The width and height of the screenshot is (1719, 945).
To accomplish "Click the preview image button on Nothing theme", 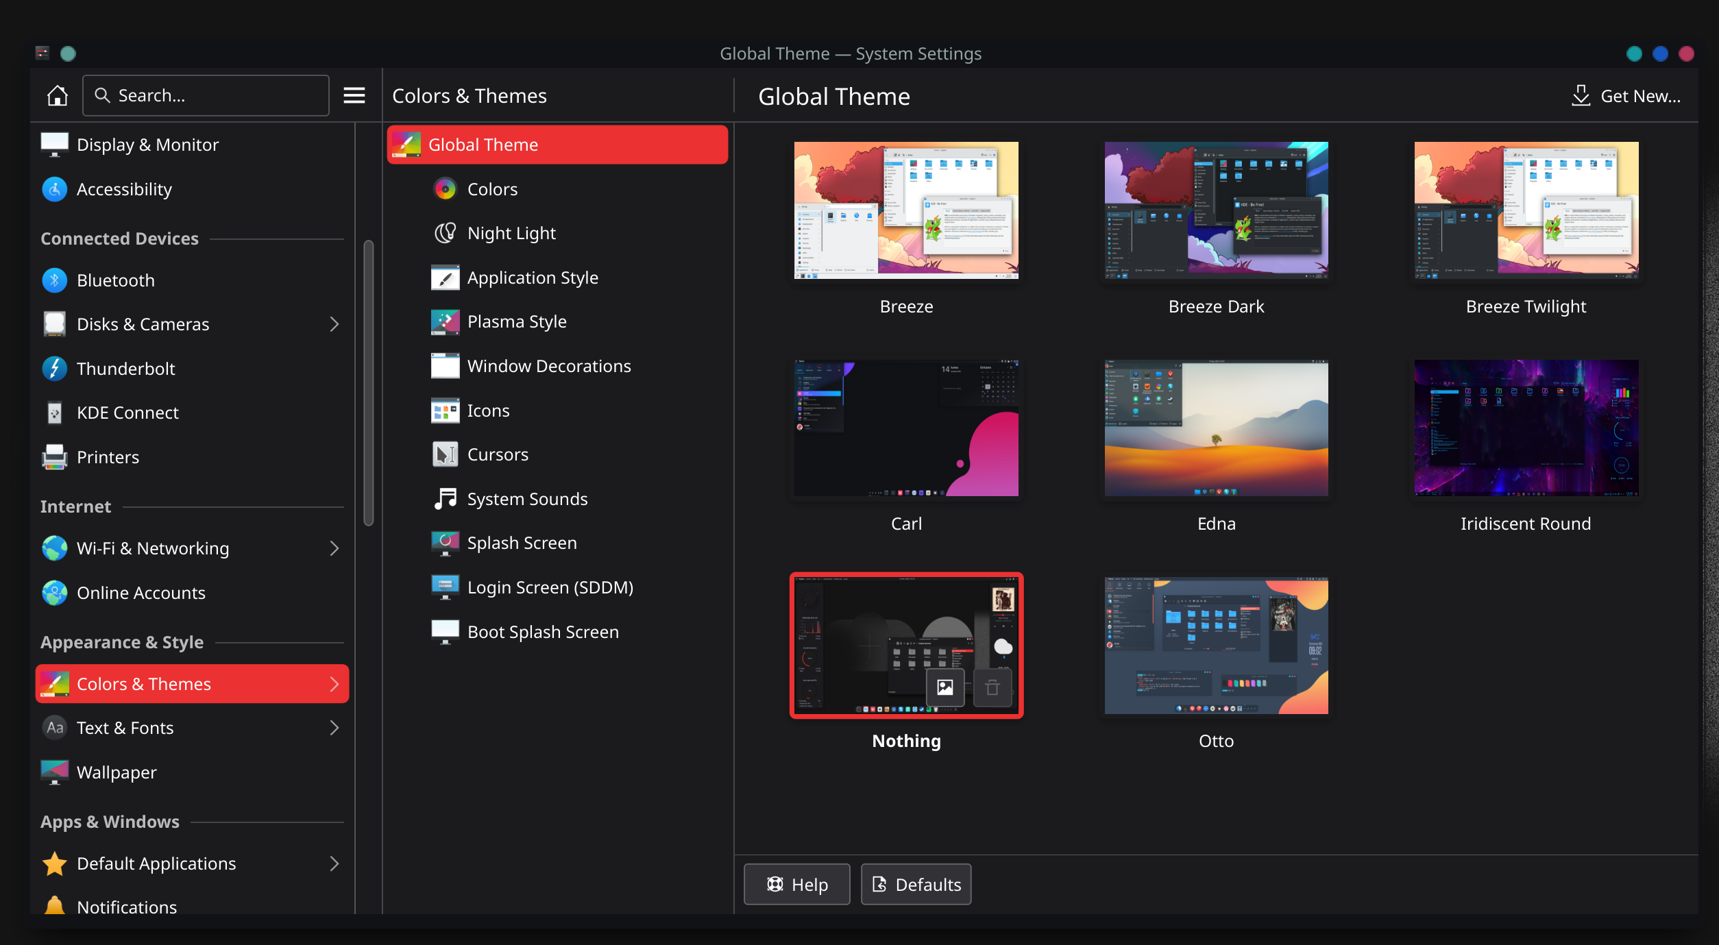I will (945, 687).
